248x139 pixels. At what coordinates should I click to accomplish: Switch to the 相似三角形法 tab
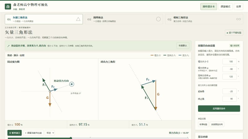click(204, 19)
